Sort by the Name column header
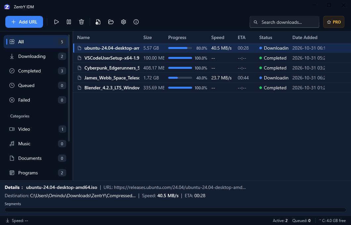Viewport: 351px width, 225px height. click(x=83, y=38)
